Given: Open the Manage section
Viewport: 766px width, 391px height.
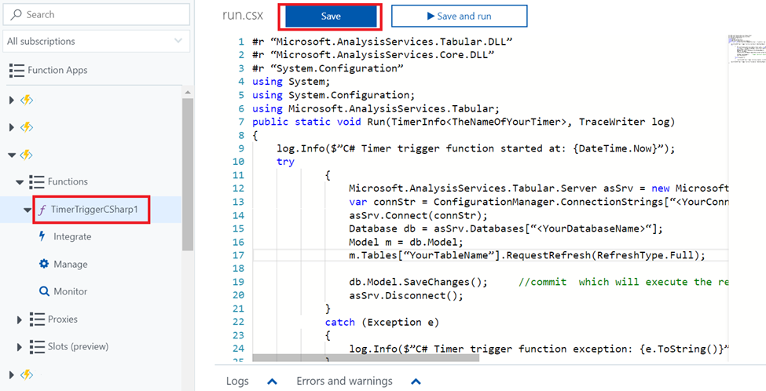Looking at the screenshot, I should [71, 264].
